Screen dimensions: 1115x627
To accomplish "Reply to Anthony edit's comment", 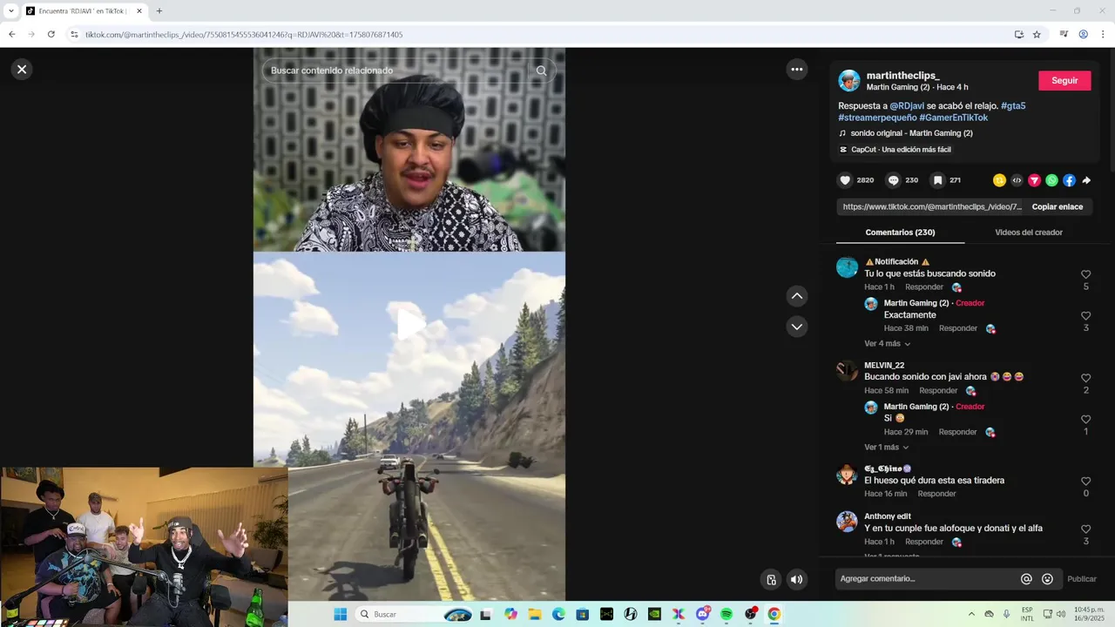I will [x=924, y=542].
